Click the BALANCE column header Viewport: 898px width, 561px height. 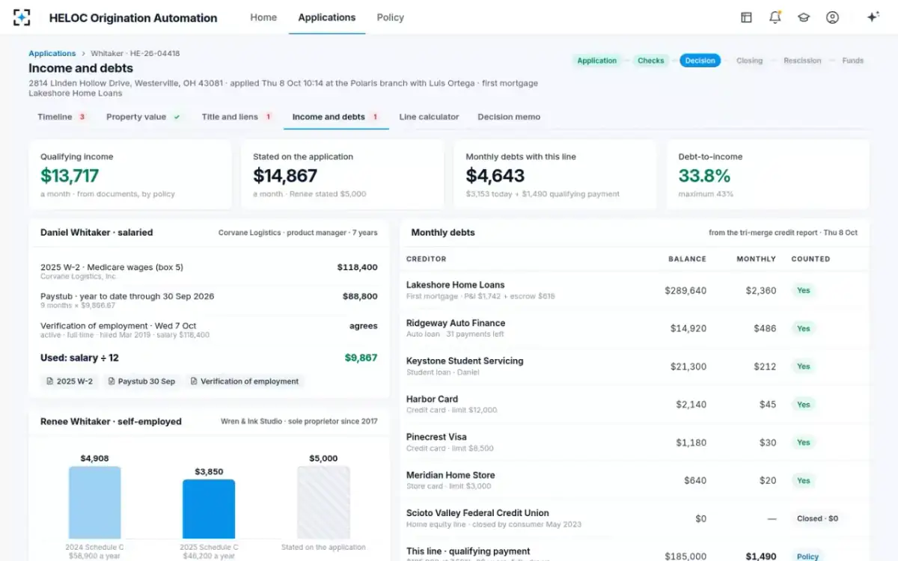(x=687, y=259)
